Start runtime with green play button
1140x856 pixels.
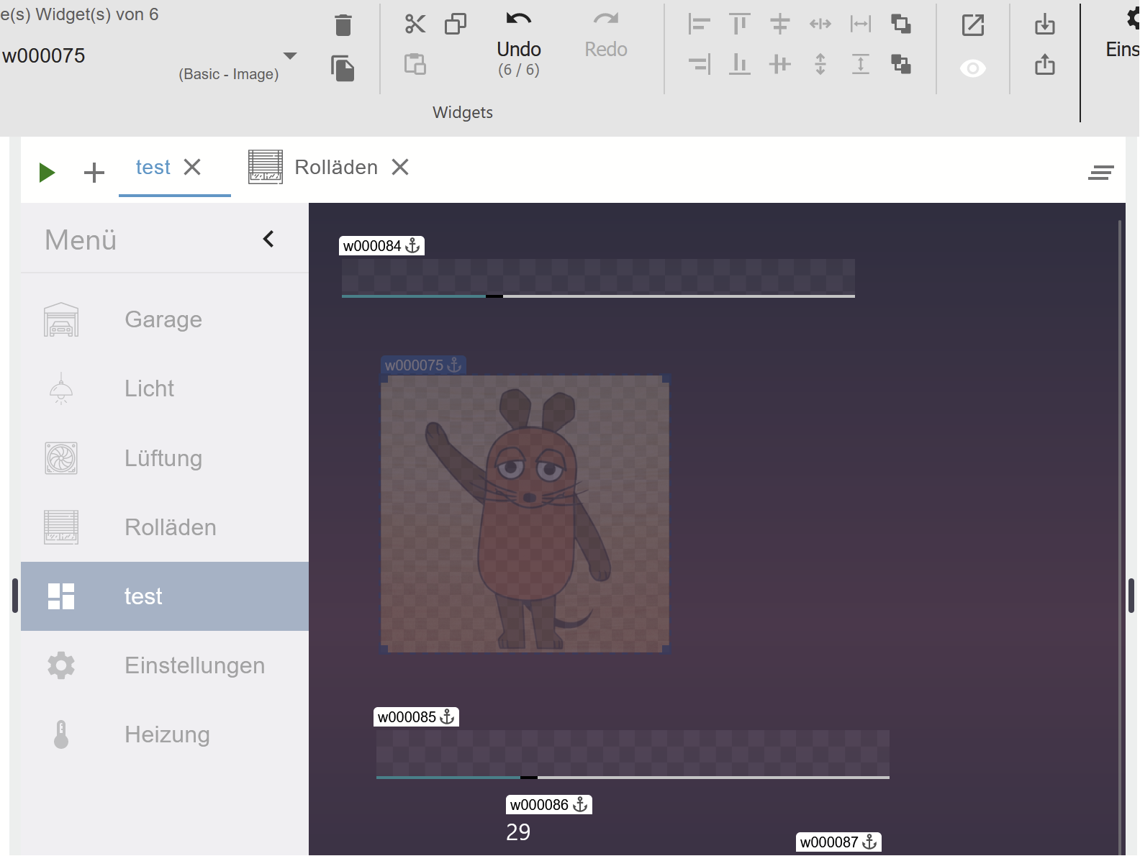coord(47,173)
